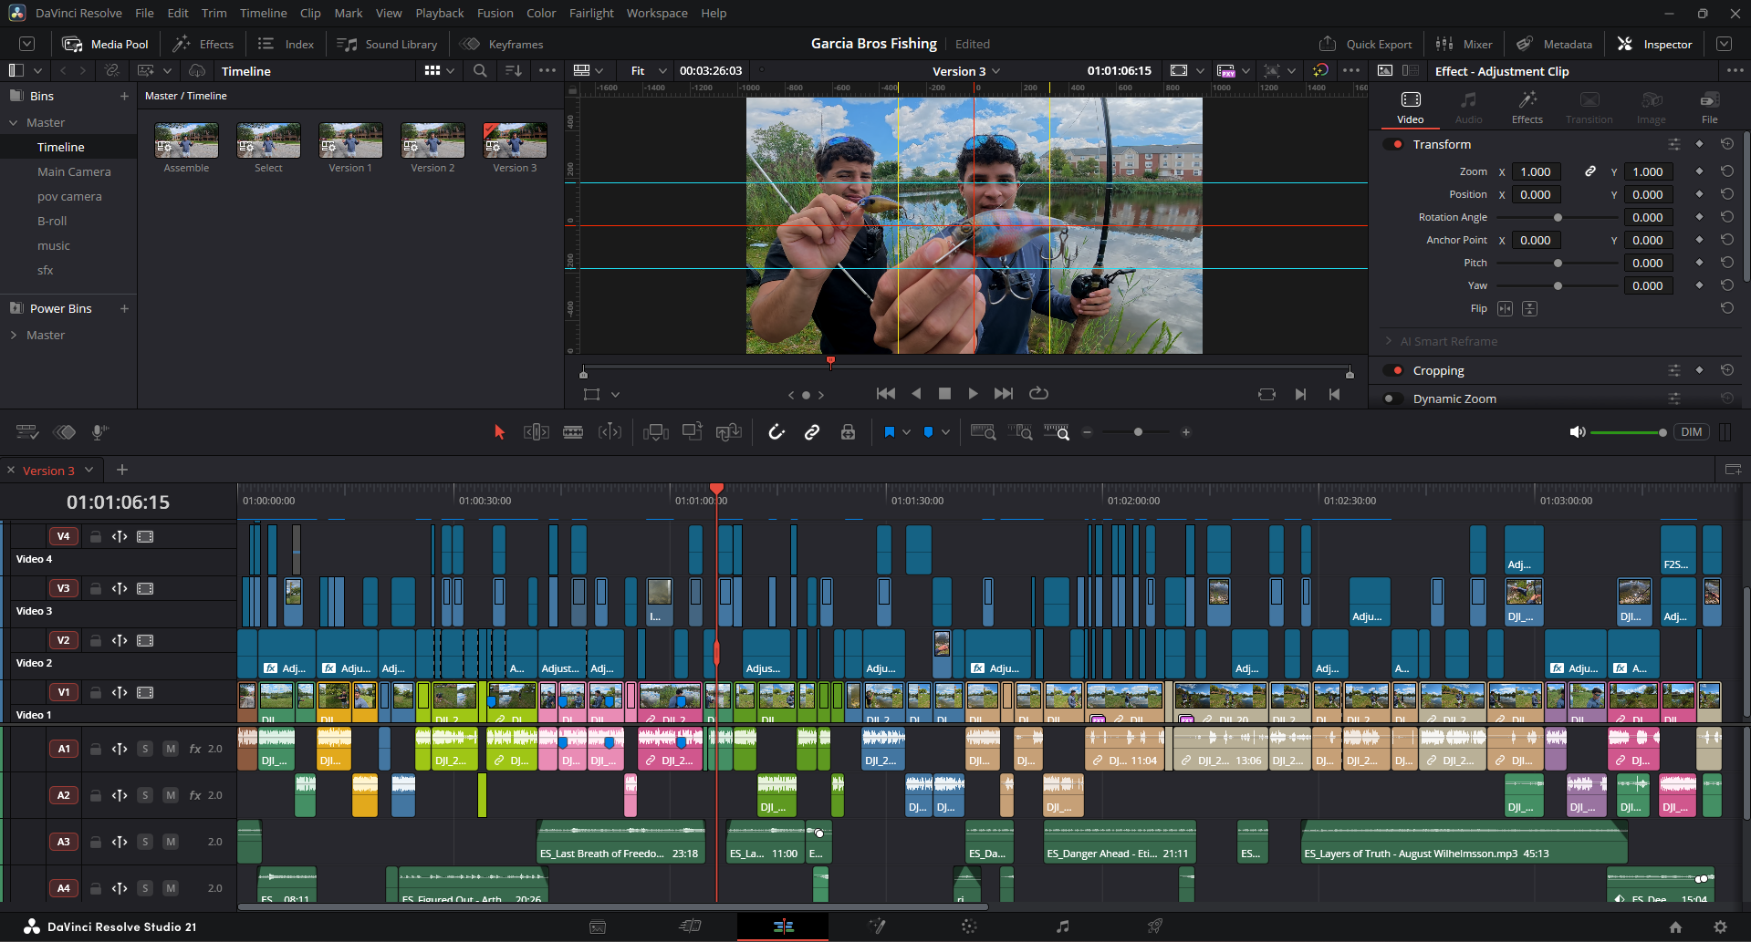Click the Quick Export button

(x=1365, y=44)
